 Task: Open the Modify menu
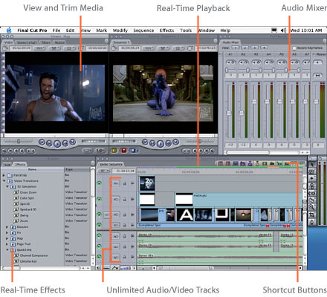(120, 30)
